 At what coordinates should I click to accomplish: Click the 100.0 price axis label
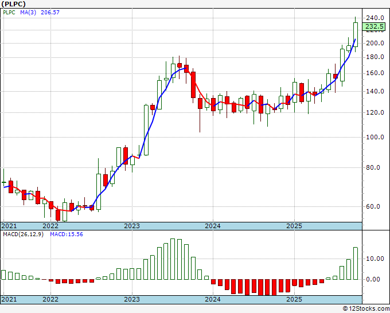coord(375,137)
